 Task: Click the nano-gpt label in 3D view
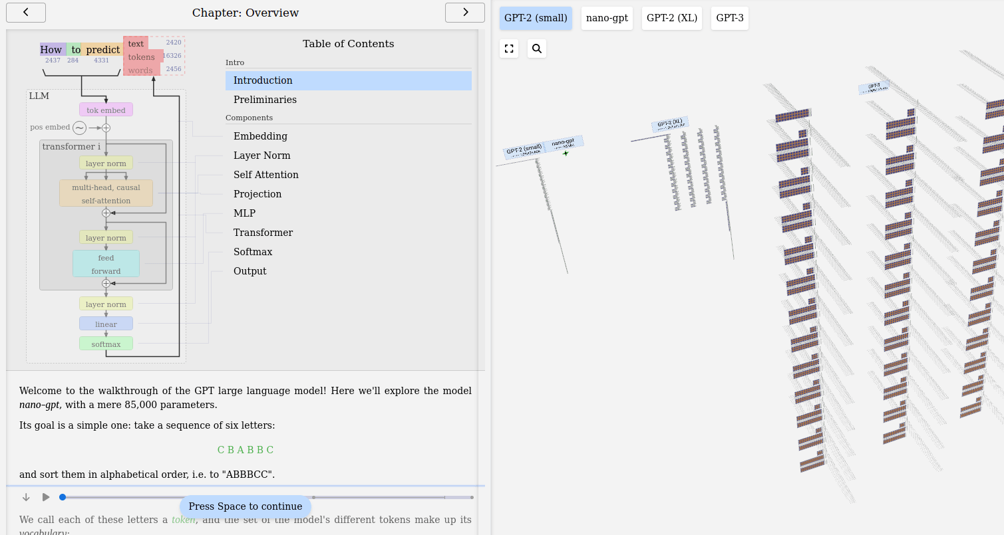tap(564, 143)
